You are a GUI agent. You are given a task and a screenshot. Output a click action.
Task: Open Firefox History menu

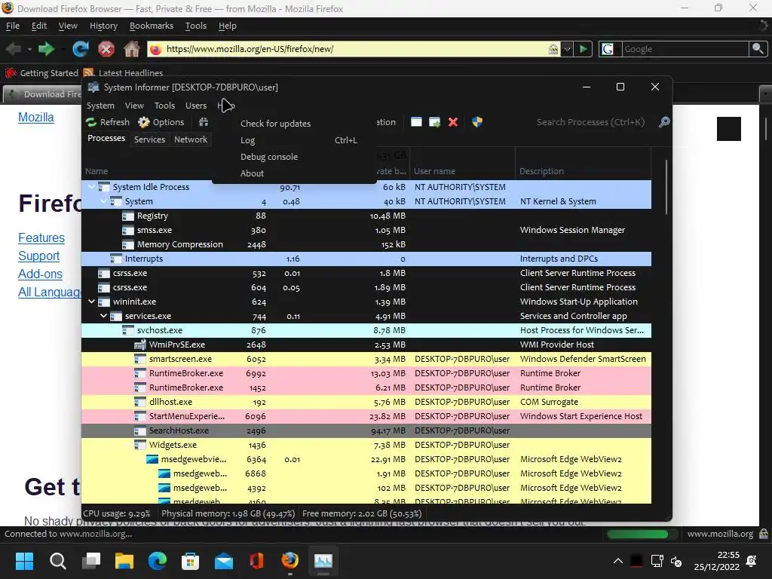103,26
